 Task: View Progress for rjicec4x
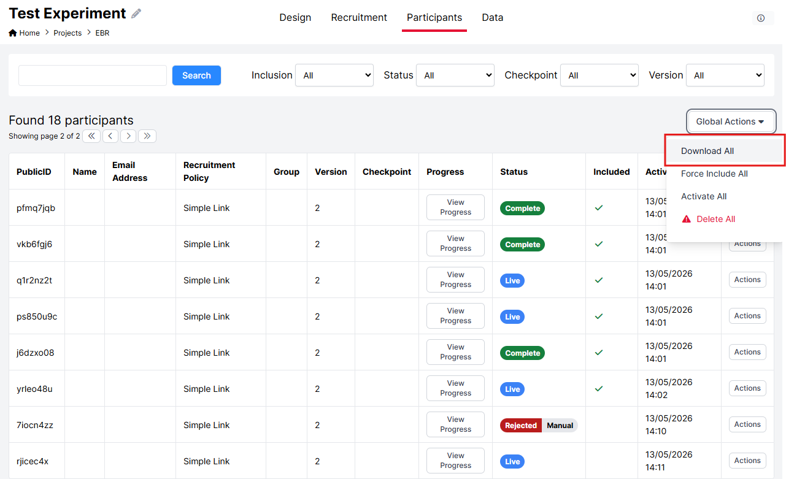[455, 461]
